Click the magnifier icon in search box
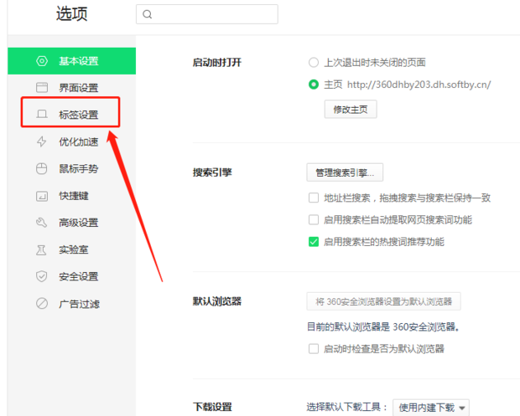The image size is (520, 416). click(148, 14)
